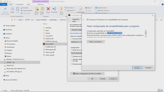Open the Segurança tab in Properties
164x92 pixels.
pos(76,19)
